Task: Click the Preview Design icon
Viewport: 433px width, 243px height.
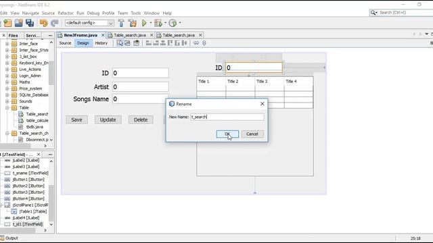Action: (x=137, y=43)
